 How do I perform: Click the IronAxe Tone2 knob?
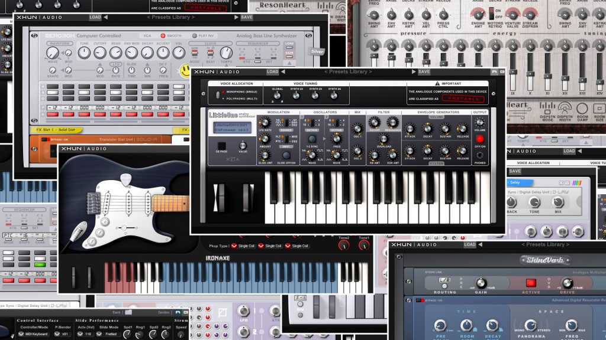(344, 245)
